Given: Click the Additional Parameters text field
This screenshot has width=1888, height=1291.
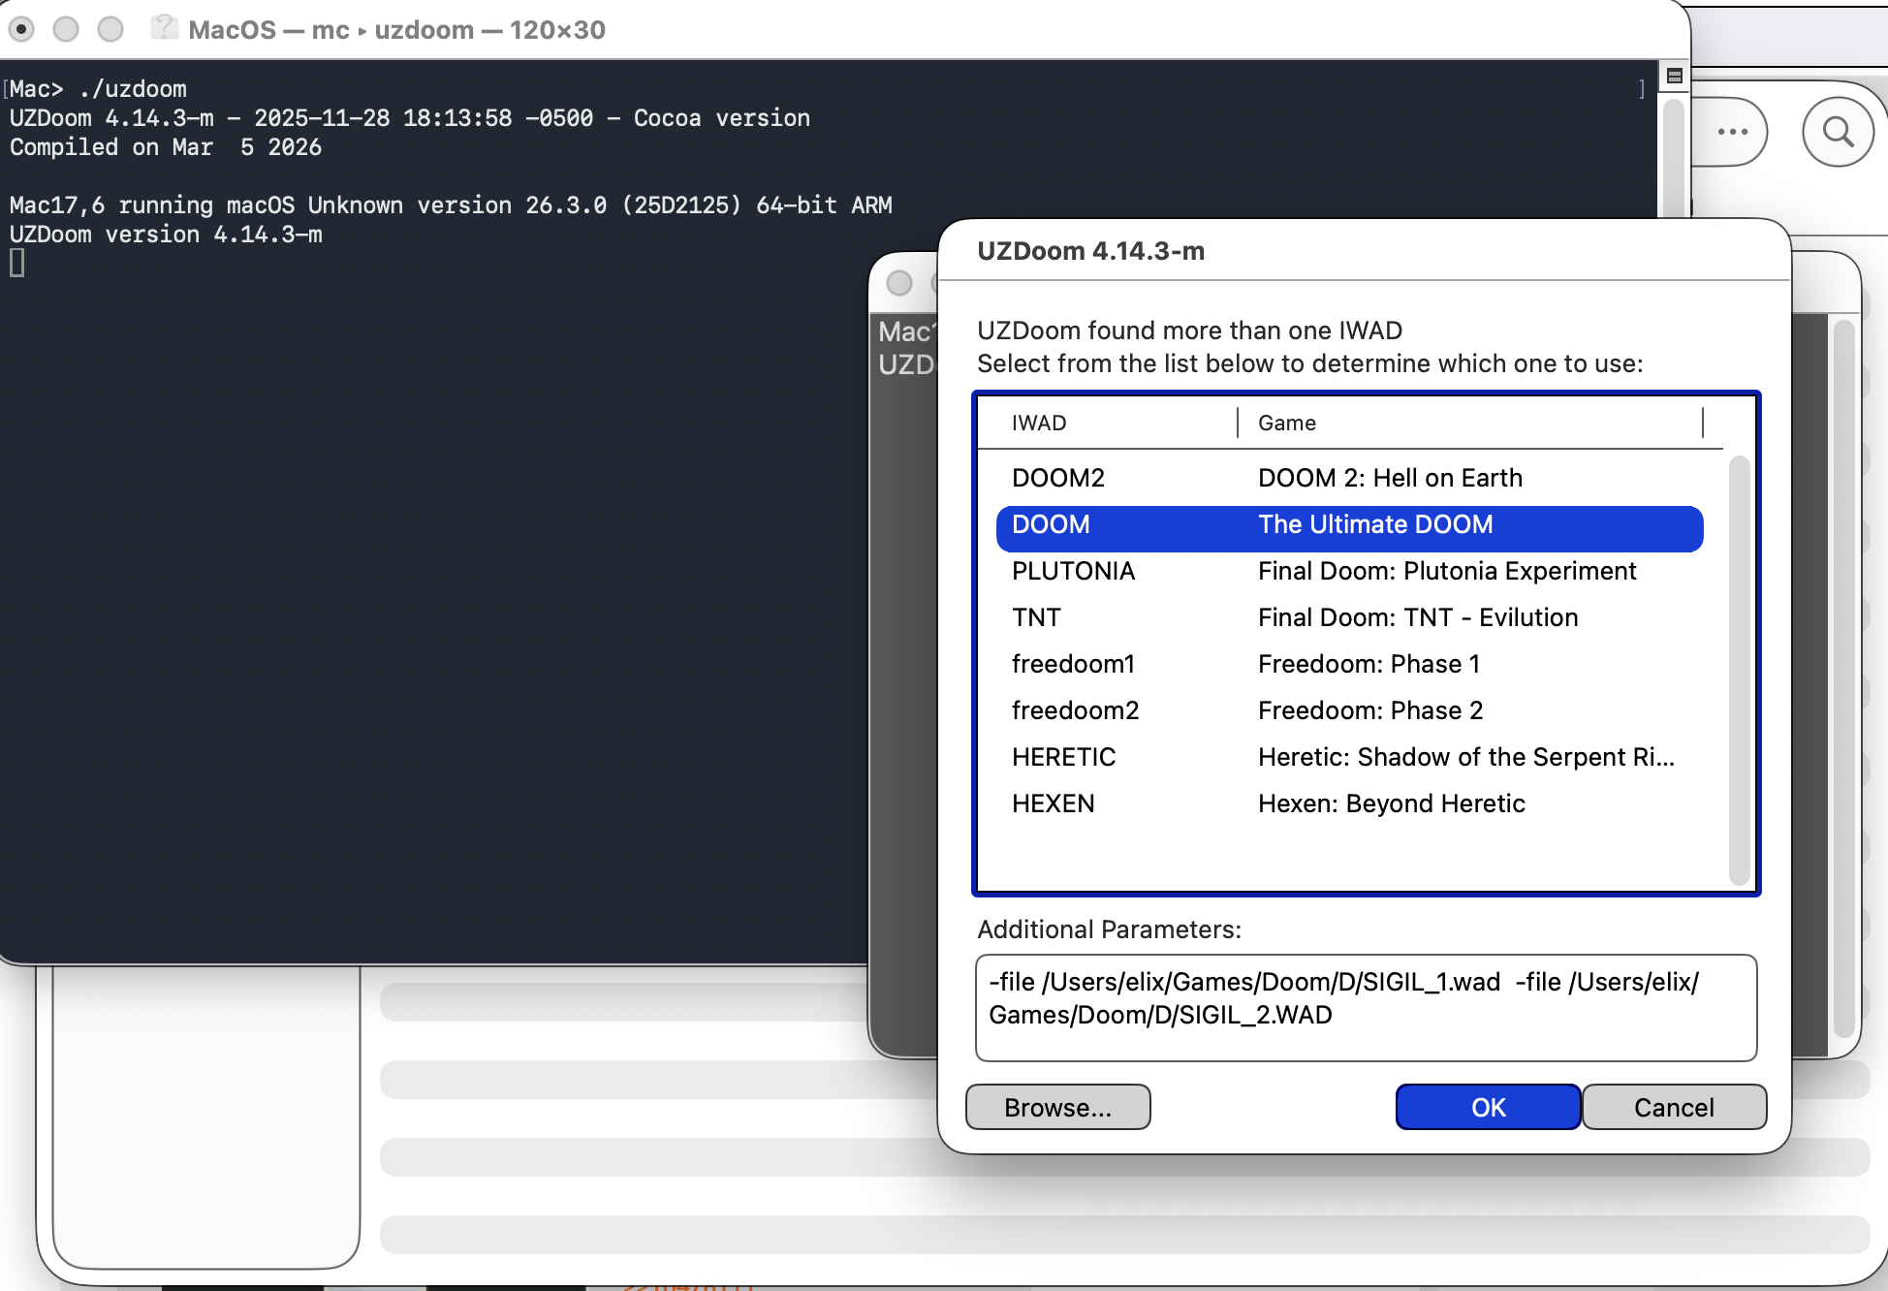Looking at the screenshot, I should click(x=1366, y=1008).
